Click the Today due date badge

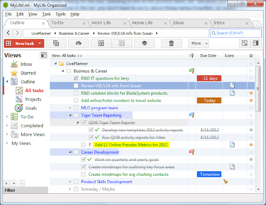[209, 100]
